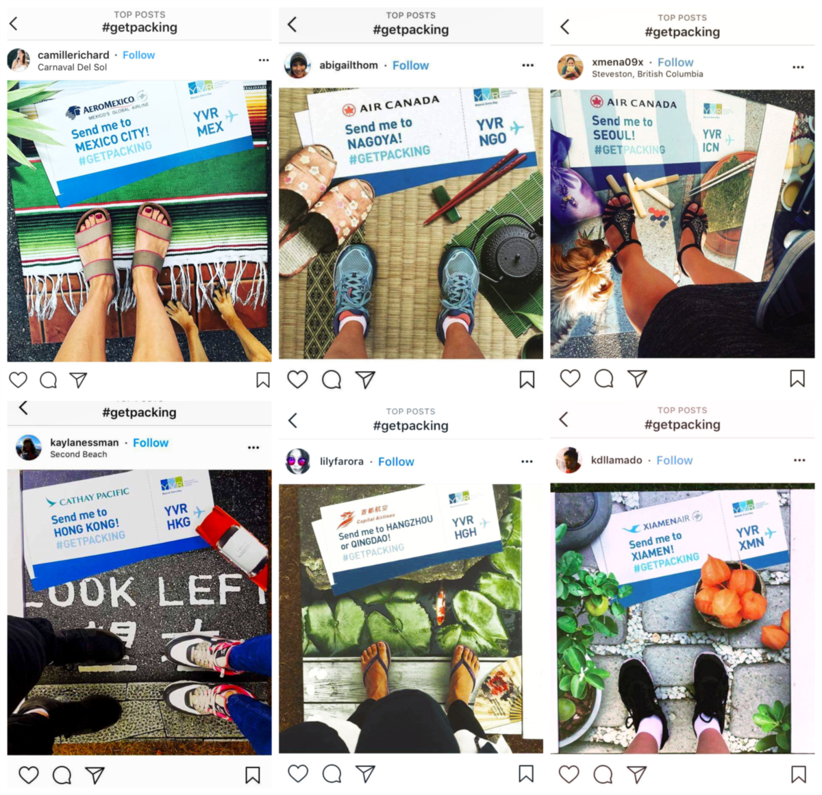The width and height of the screenshot is (822, 795).
Task: Like camillerichard's Mexico City post
Action: 18,380
